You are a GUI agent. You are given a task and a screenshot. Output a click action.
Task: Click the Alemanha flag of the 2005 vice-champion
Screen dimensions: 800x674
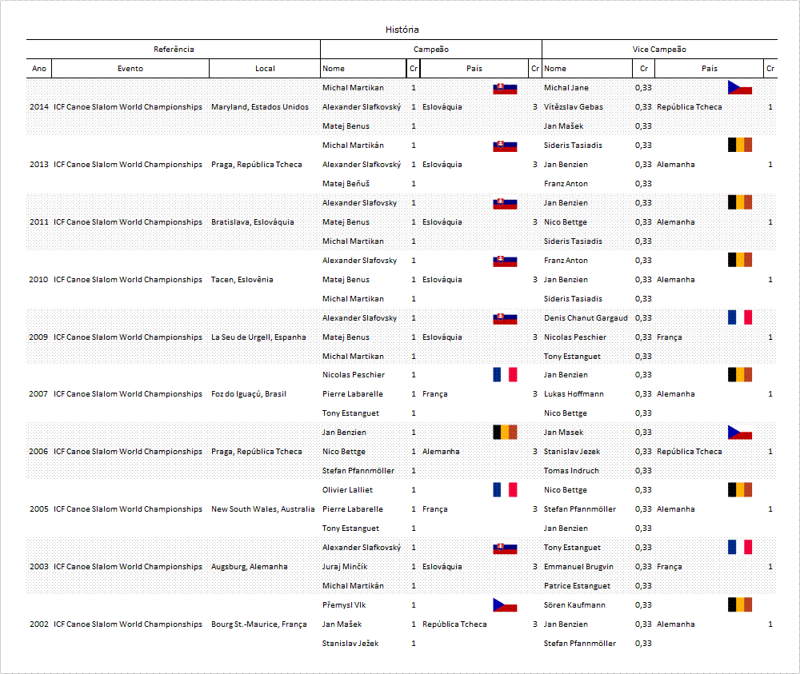(x=740, y=490)
